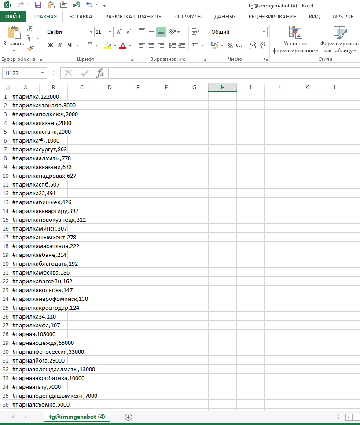
Task: Switch to the ФОРМУЛЫ tab
Action: 188,17
